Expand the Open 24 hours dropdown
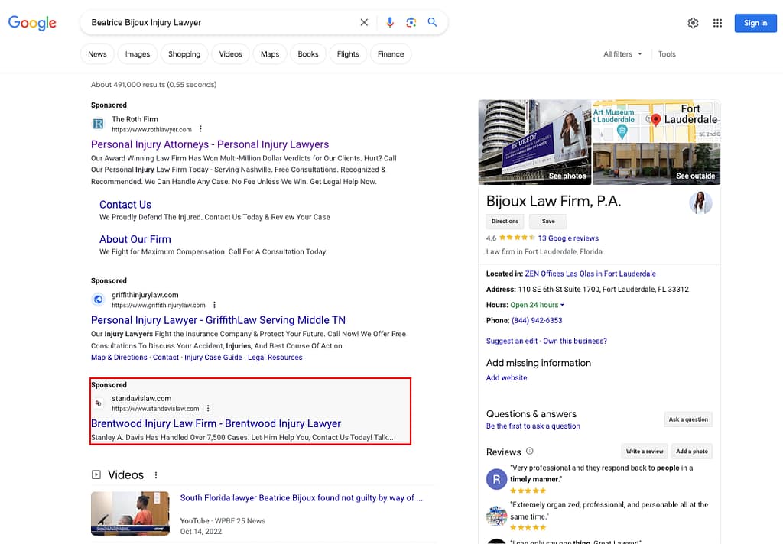This screenshot has width=783, height=544. pos(538,304)
